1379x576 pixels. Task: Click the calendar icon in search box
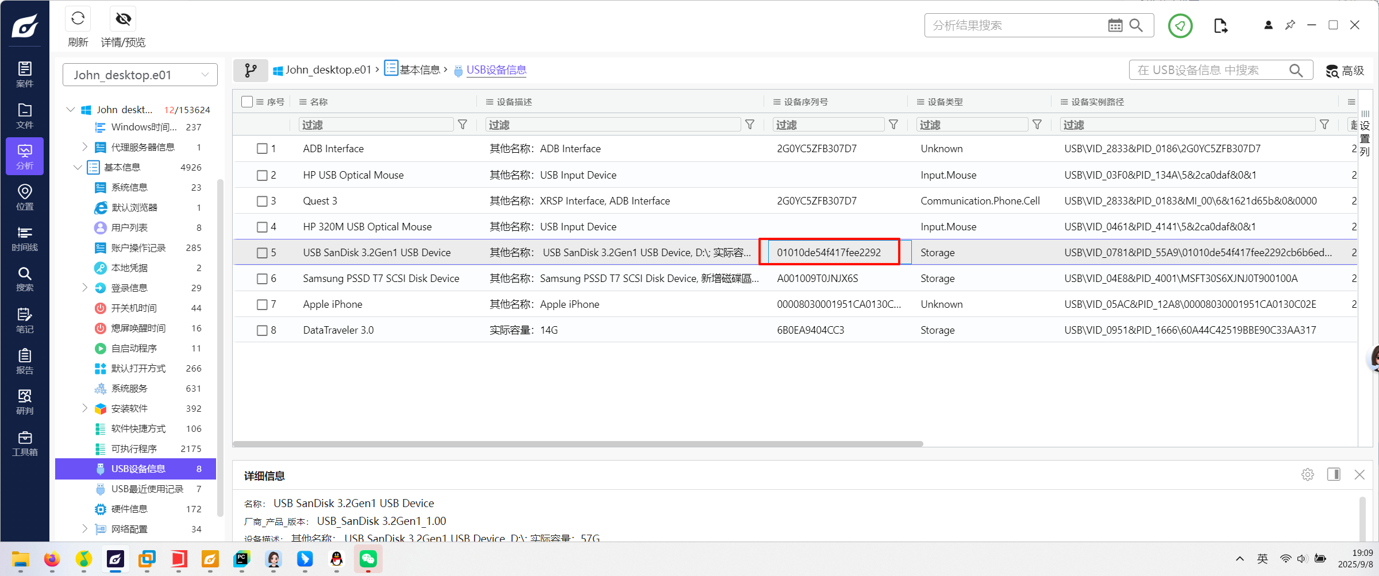(x=1115, y=25)
